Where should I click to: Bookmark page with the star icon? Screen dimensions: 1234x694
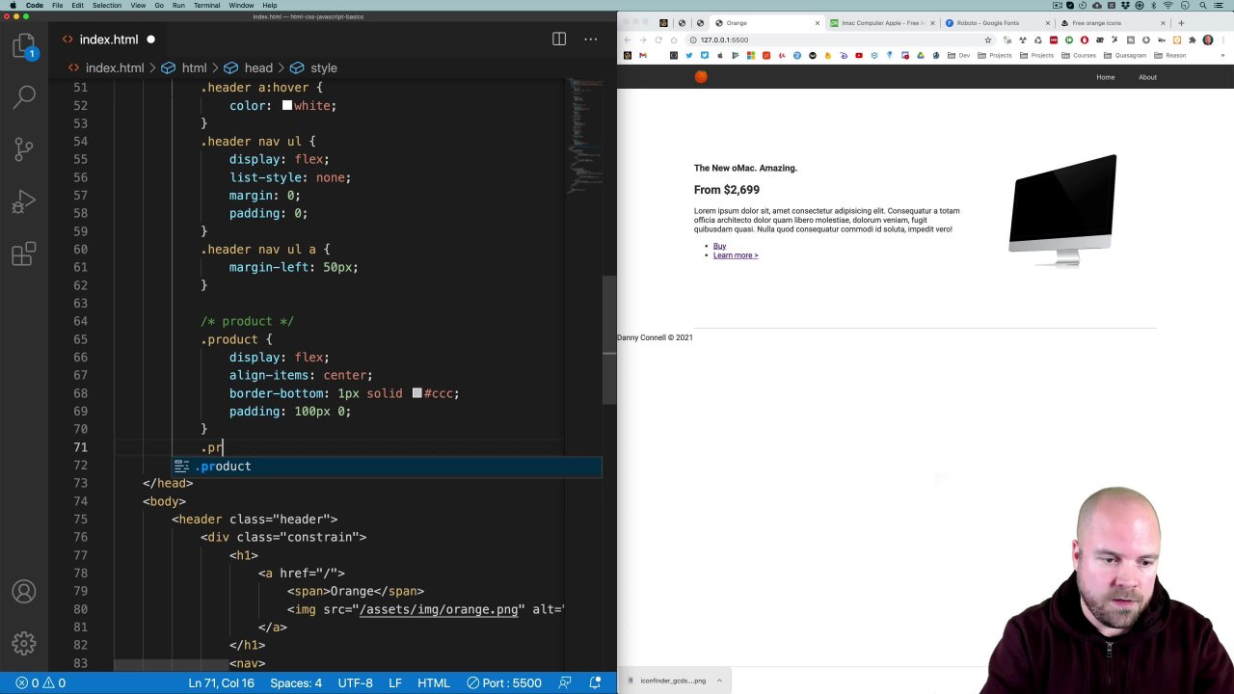tap(988, 40)
